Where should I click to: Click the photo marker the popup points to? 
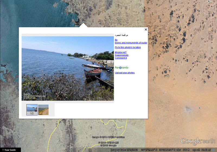[x=84, y=22]
